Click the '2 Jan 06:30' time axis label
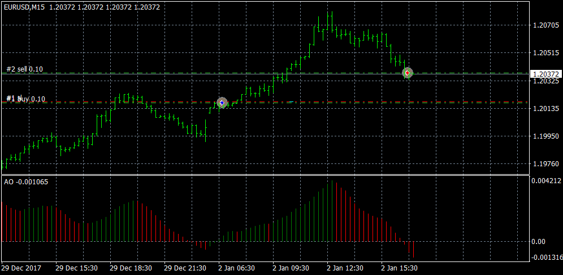Viewport: 563px width, 275px height. (237, 268)
